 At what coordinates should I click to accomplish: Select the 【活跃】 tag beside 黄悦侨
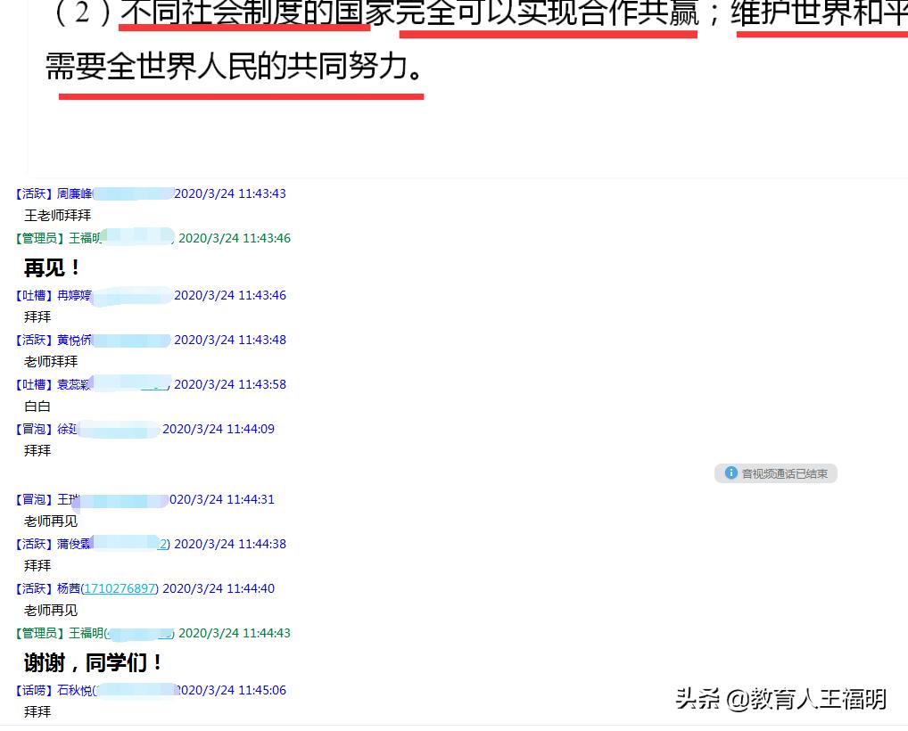[33, 340]
